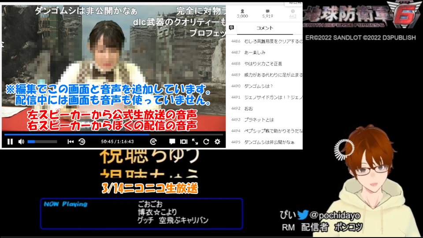The width and height of the screenshot is (423, 238).
Task: Click the RM 配信者 ポンコツ text
Action: coord(322,227)
